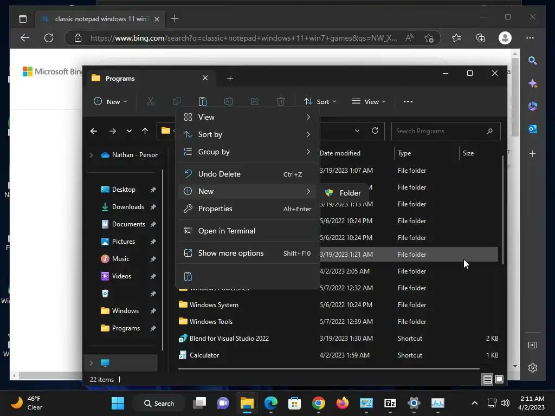
Task: Open Pictures in Quick access
Action: tap(124, 242)
